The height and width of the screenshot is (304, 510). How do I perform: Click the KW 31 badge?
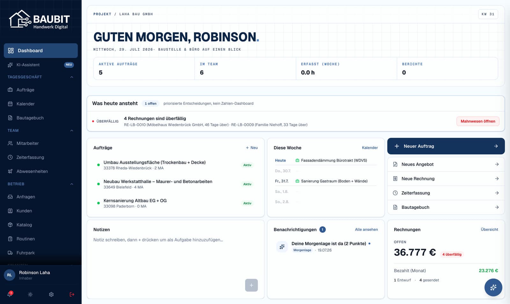488,14
